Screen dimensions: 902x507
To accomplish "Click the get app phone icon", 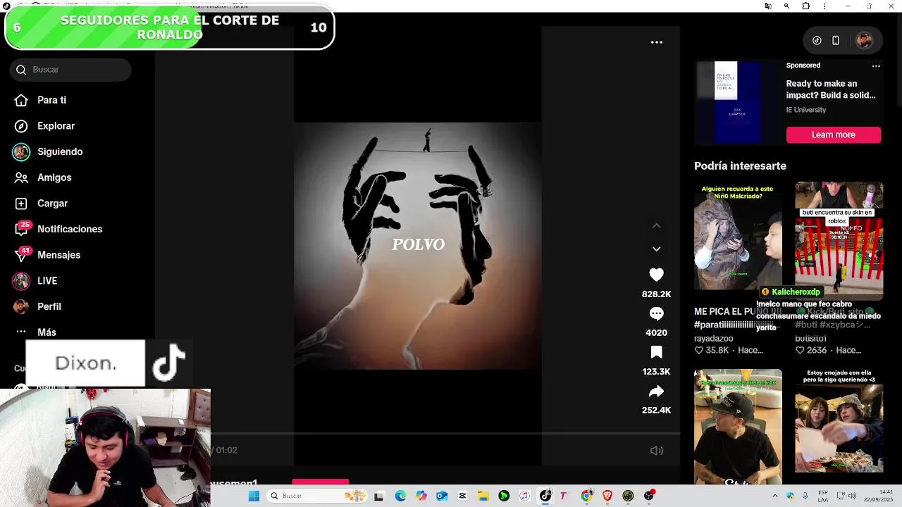I will pyautogui.click(x=836, y=41).
